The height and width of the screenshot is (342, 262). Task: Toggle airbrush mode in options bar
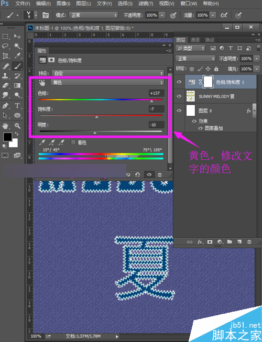(224, 15)
